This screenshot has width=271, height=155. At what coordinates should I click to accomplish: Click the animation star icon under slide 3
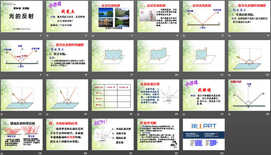[x=93, y=36]
